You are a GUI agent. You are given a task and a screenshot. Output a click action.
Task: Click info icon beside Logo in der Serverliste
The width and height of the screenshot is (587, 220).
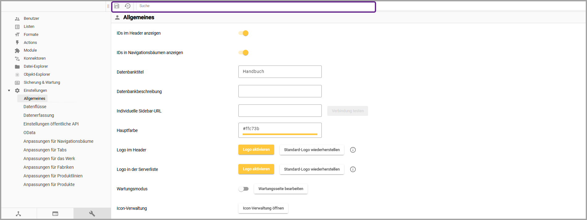[353, 169]
